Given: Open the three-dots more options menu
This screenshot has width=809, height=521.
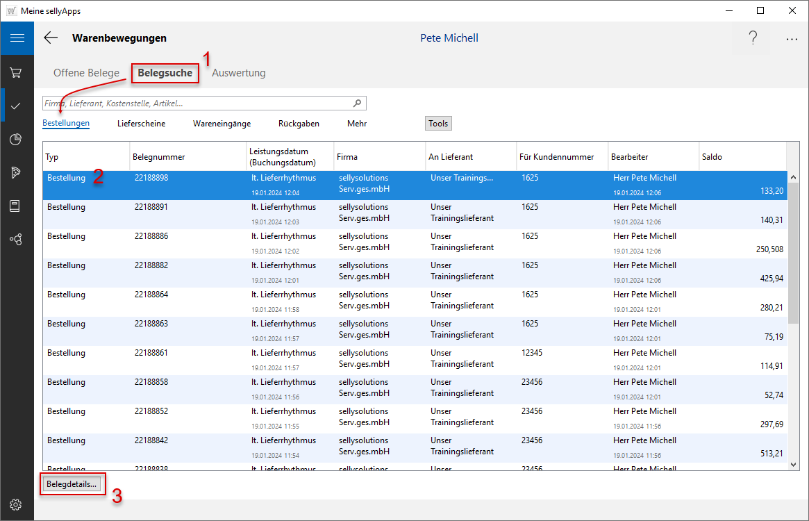Looking at the screenshot, I should pyautogui.click(x=792, y=39).
